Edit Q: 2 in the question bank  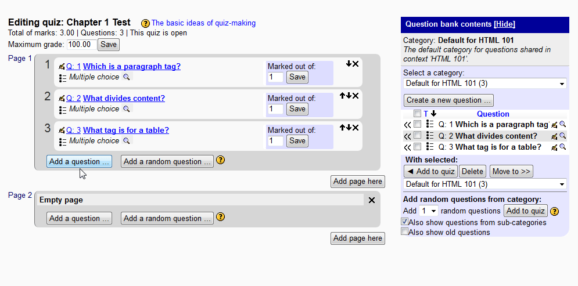click(554, 136)
